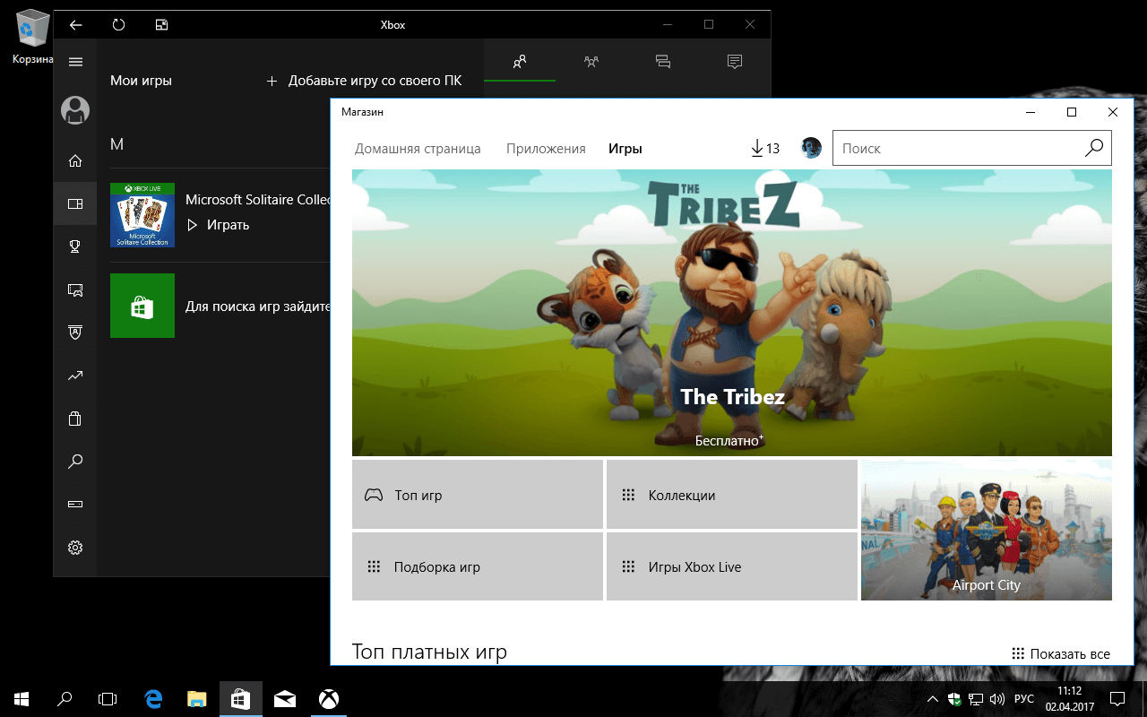Open the Домашняя страница tab
Viewport: 1147px width, 717px height.
(418, 148)
